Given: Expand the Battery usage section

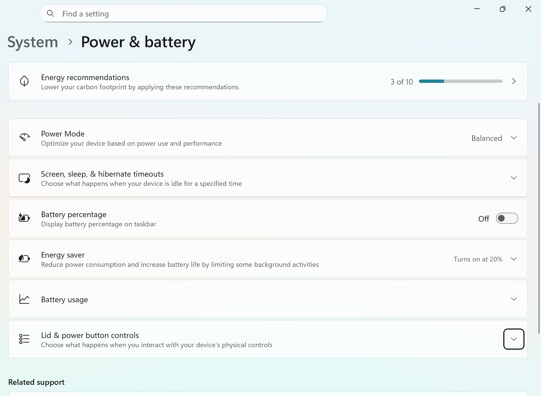Looking at the screenshot, I should [x=514, y=299].
